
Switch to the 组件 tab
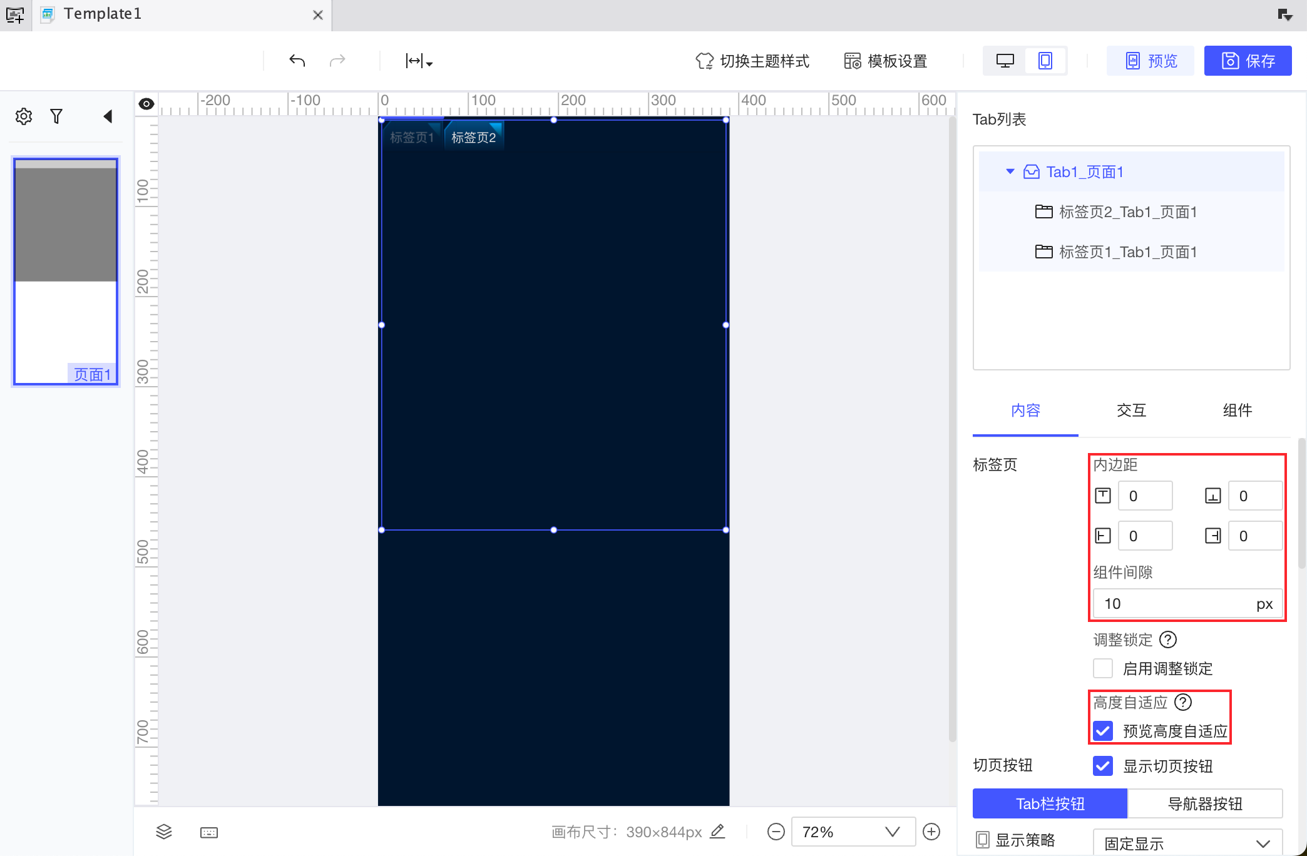1238,410
